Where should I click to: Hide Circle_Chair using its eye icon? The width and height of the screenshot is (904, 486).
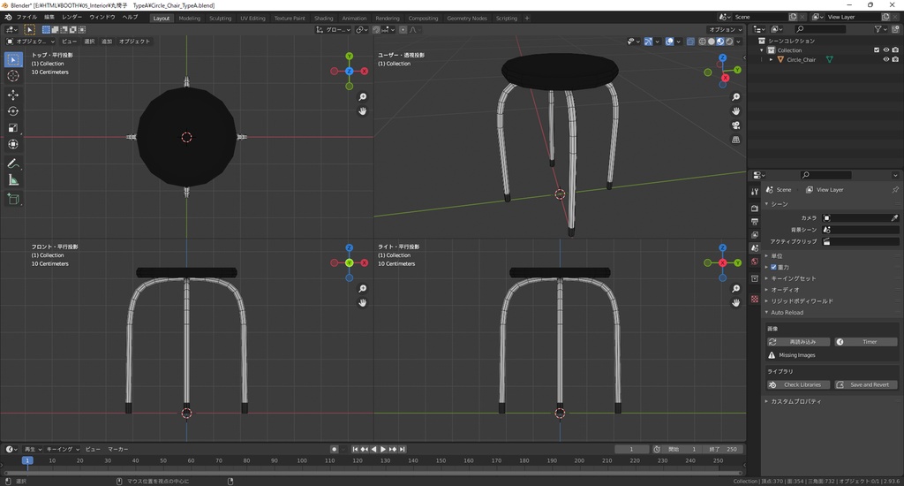point(885,60)
